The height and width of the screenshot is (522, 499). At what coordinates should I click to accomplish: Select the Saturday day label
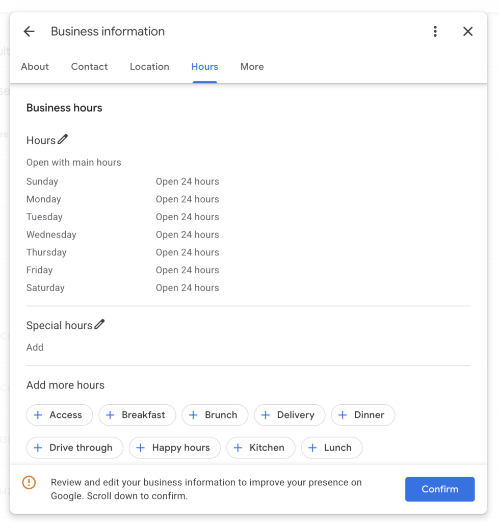tap(45, 288)
